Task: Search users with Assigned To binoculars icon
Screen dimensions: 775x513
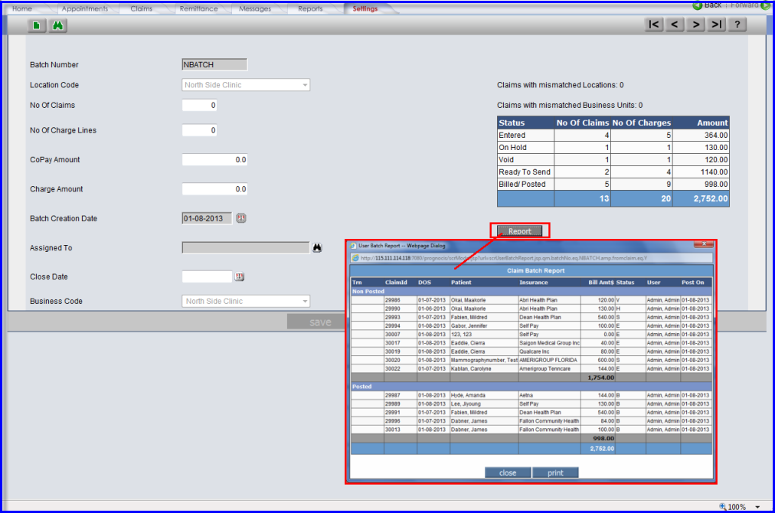Action: tap(317, 247)
